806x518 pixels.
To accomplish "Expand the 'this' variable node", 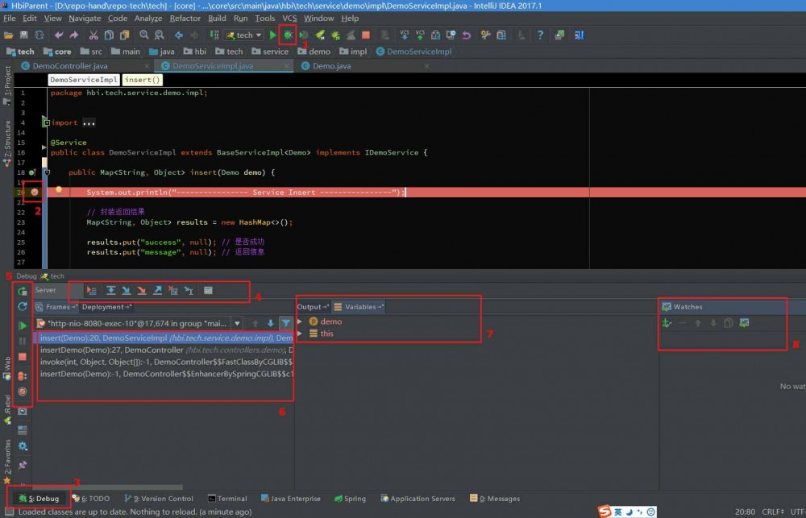I will pyautogui.click(x=301, y=334).
